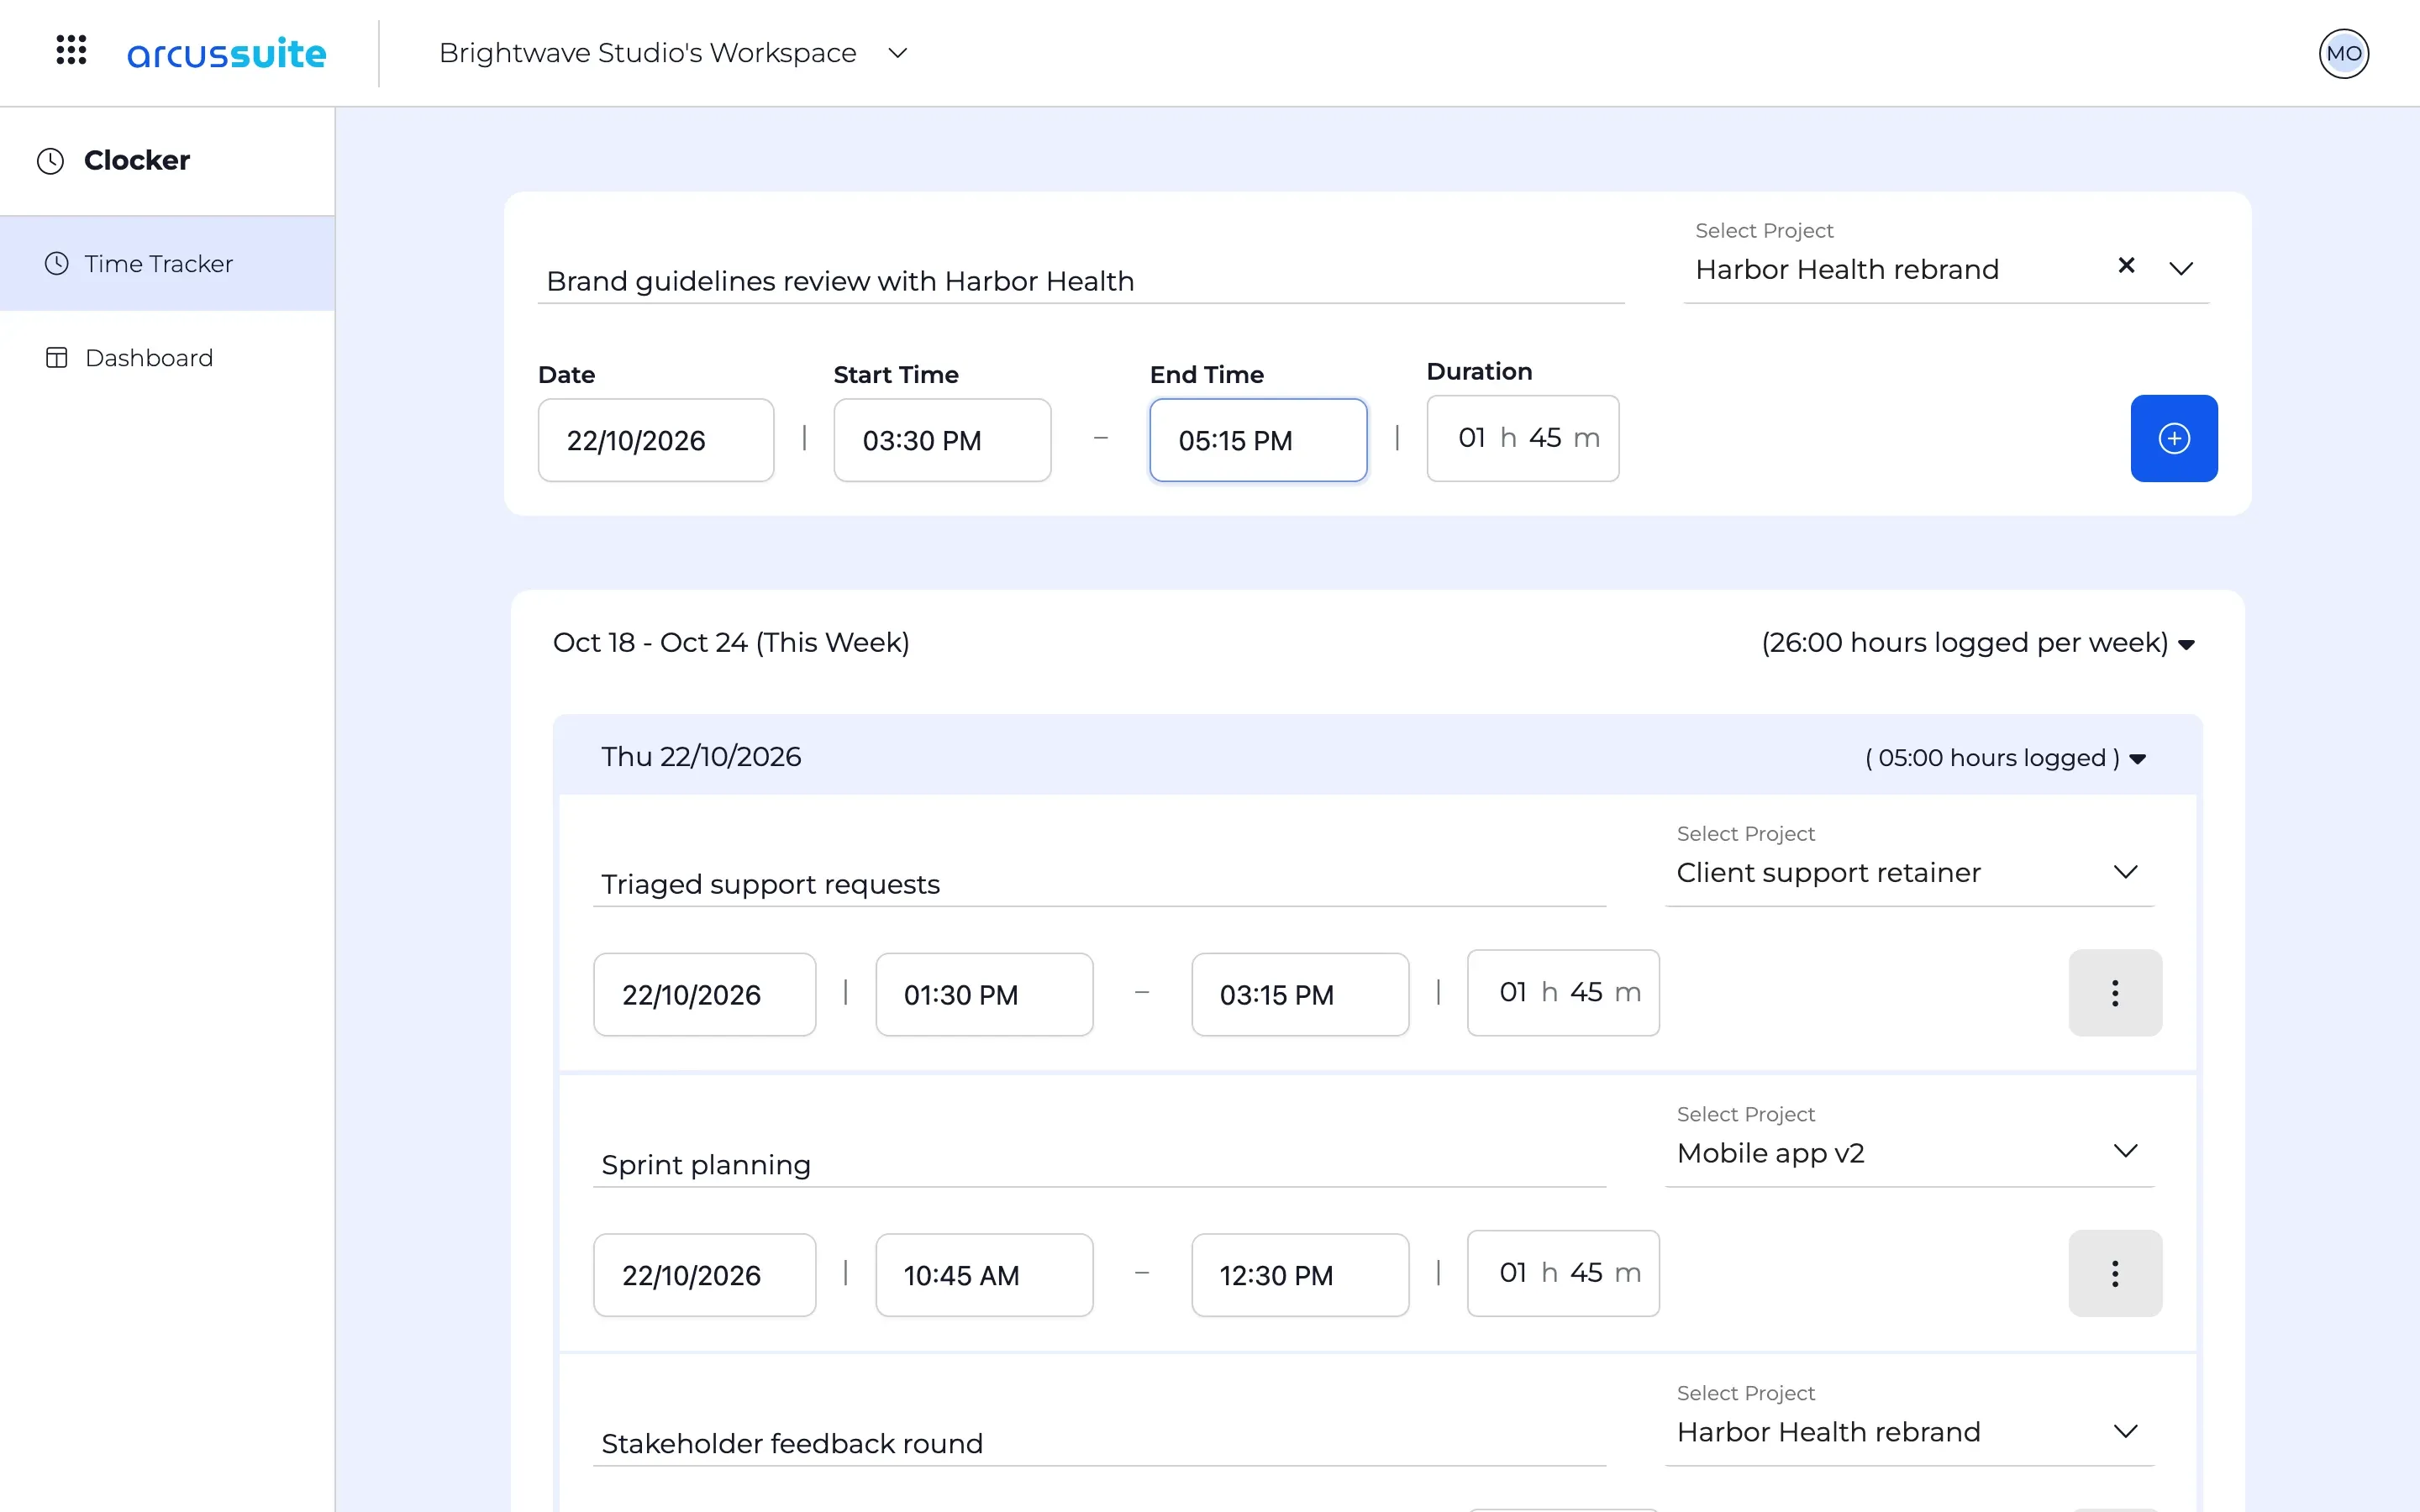This screenshot has height=1512, width=2420.
Task: Open project dropdown for Stakeholder feedback round
Action: coord(2125,1431)
